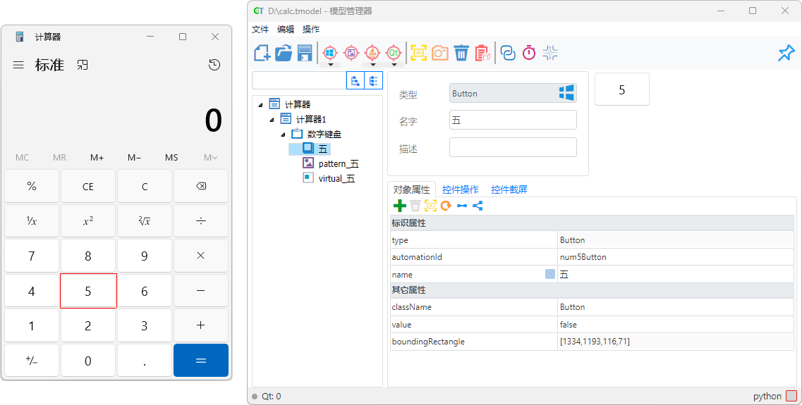Click the yellow highlight icon in 对象属性 toolbar

coord(431,206)
